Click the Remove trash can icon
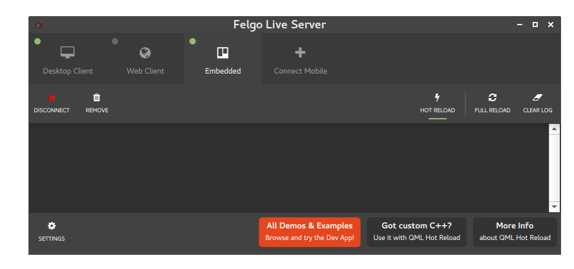Viewport: 574px width, 269px height. (x=97, y=97)
